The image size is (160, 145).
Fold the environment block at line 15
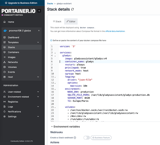(x=55, y=89)
